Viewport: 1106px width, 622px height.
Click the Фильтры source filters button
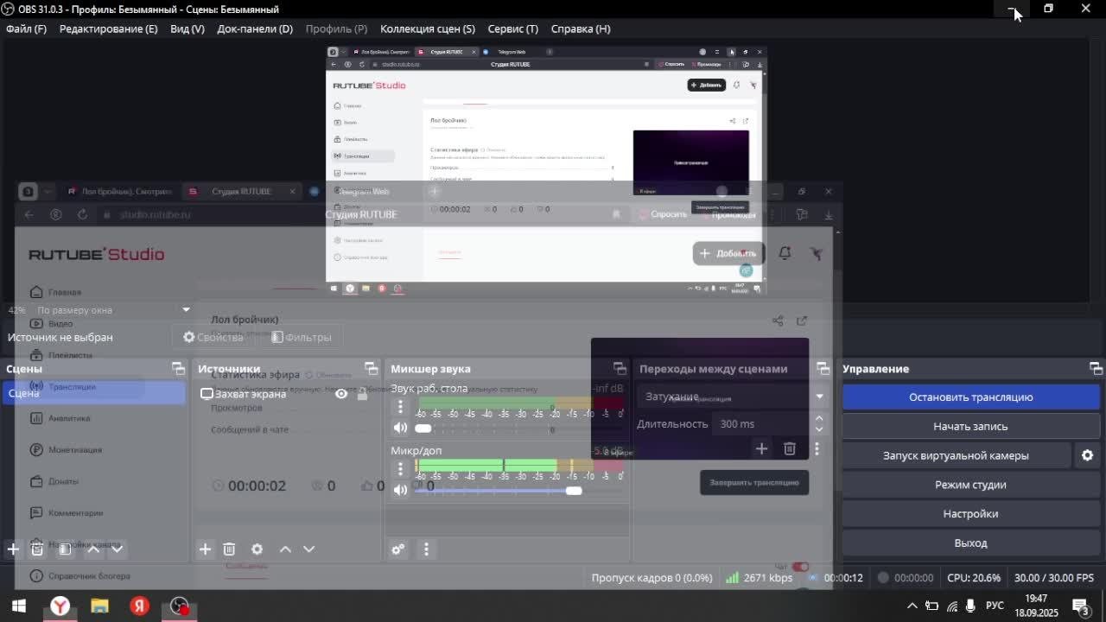click(302, 337)
